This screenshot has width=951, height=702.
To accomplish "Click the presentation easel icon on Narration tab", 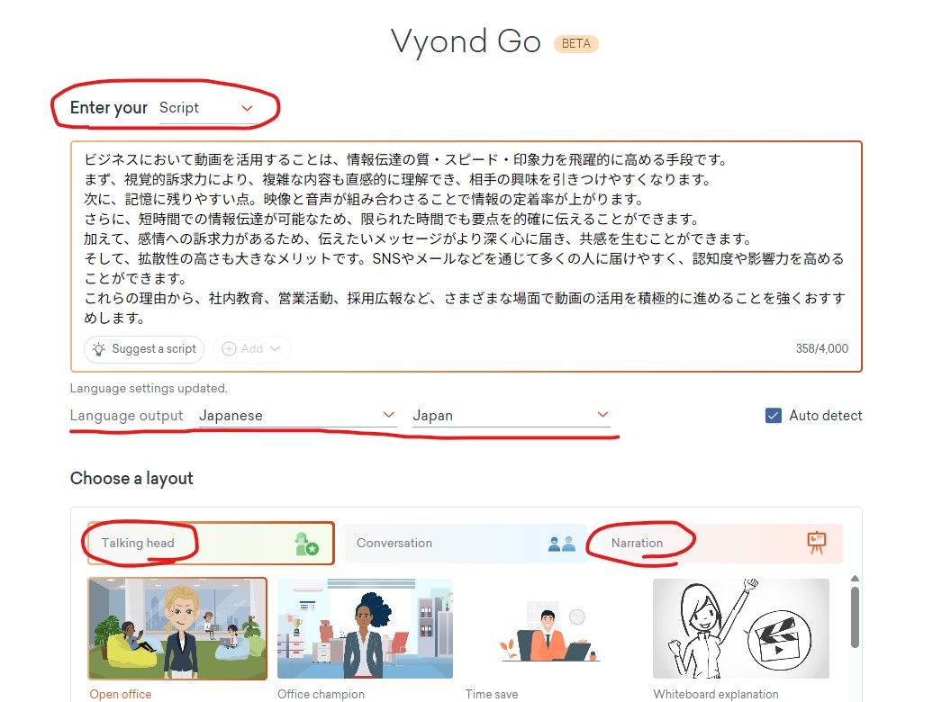I will tap(818, 543).
